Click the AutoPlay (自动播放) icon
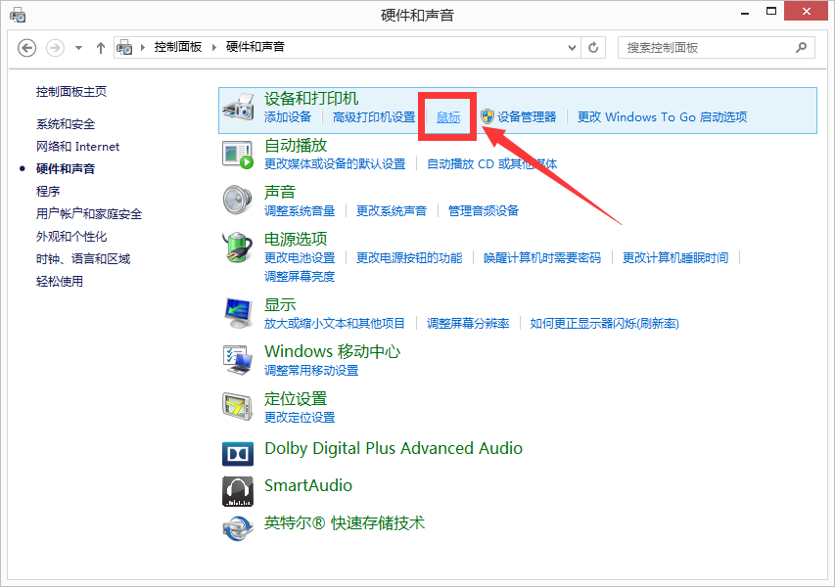The width and height of the screenshot is (835, 587). coord(238,155)
